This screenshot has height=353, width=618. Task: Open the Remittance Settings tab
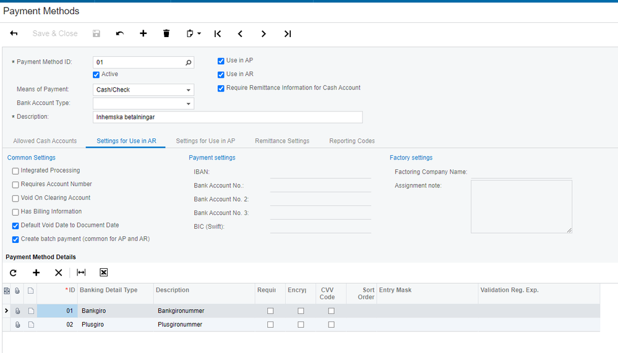[x=282, y=141]
